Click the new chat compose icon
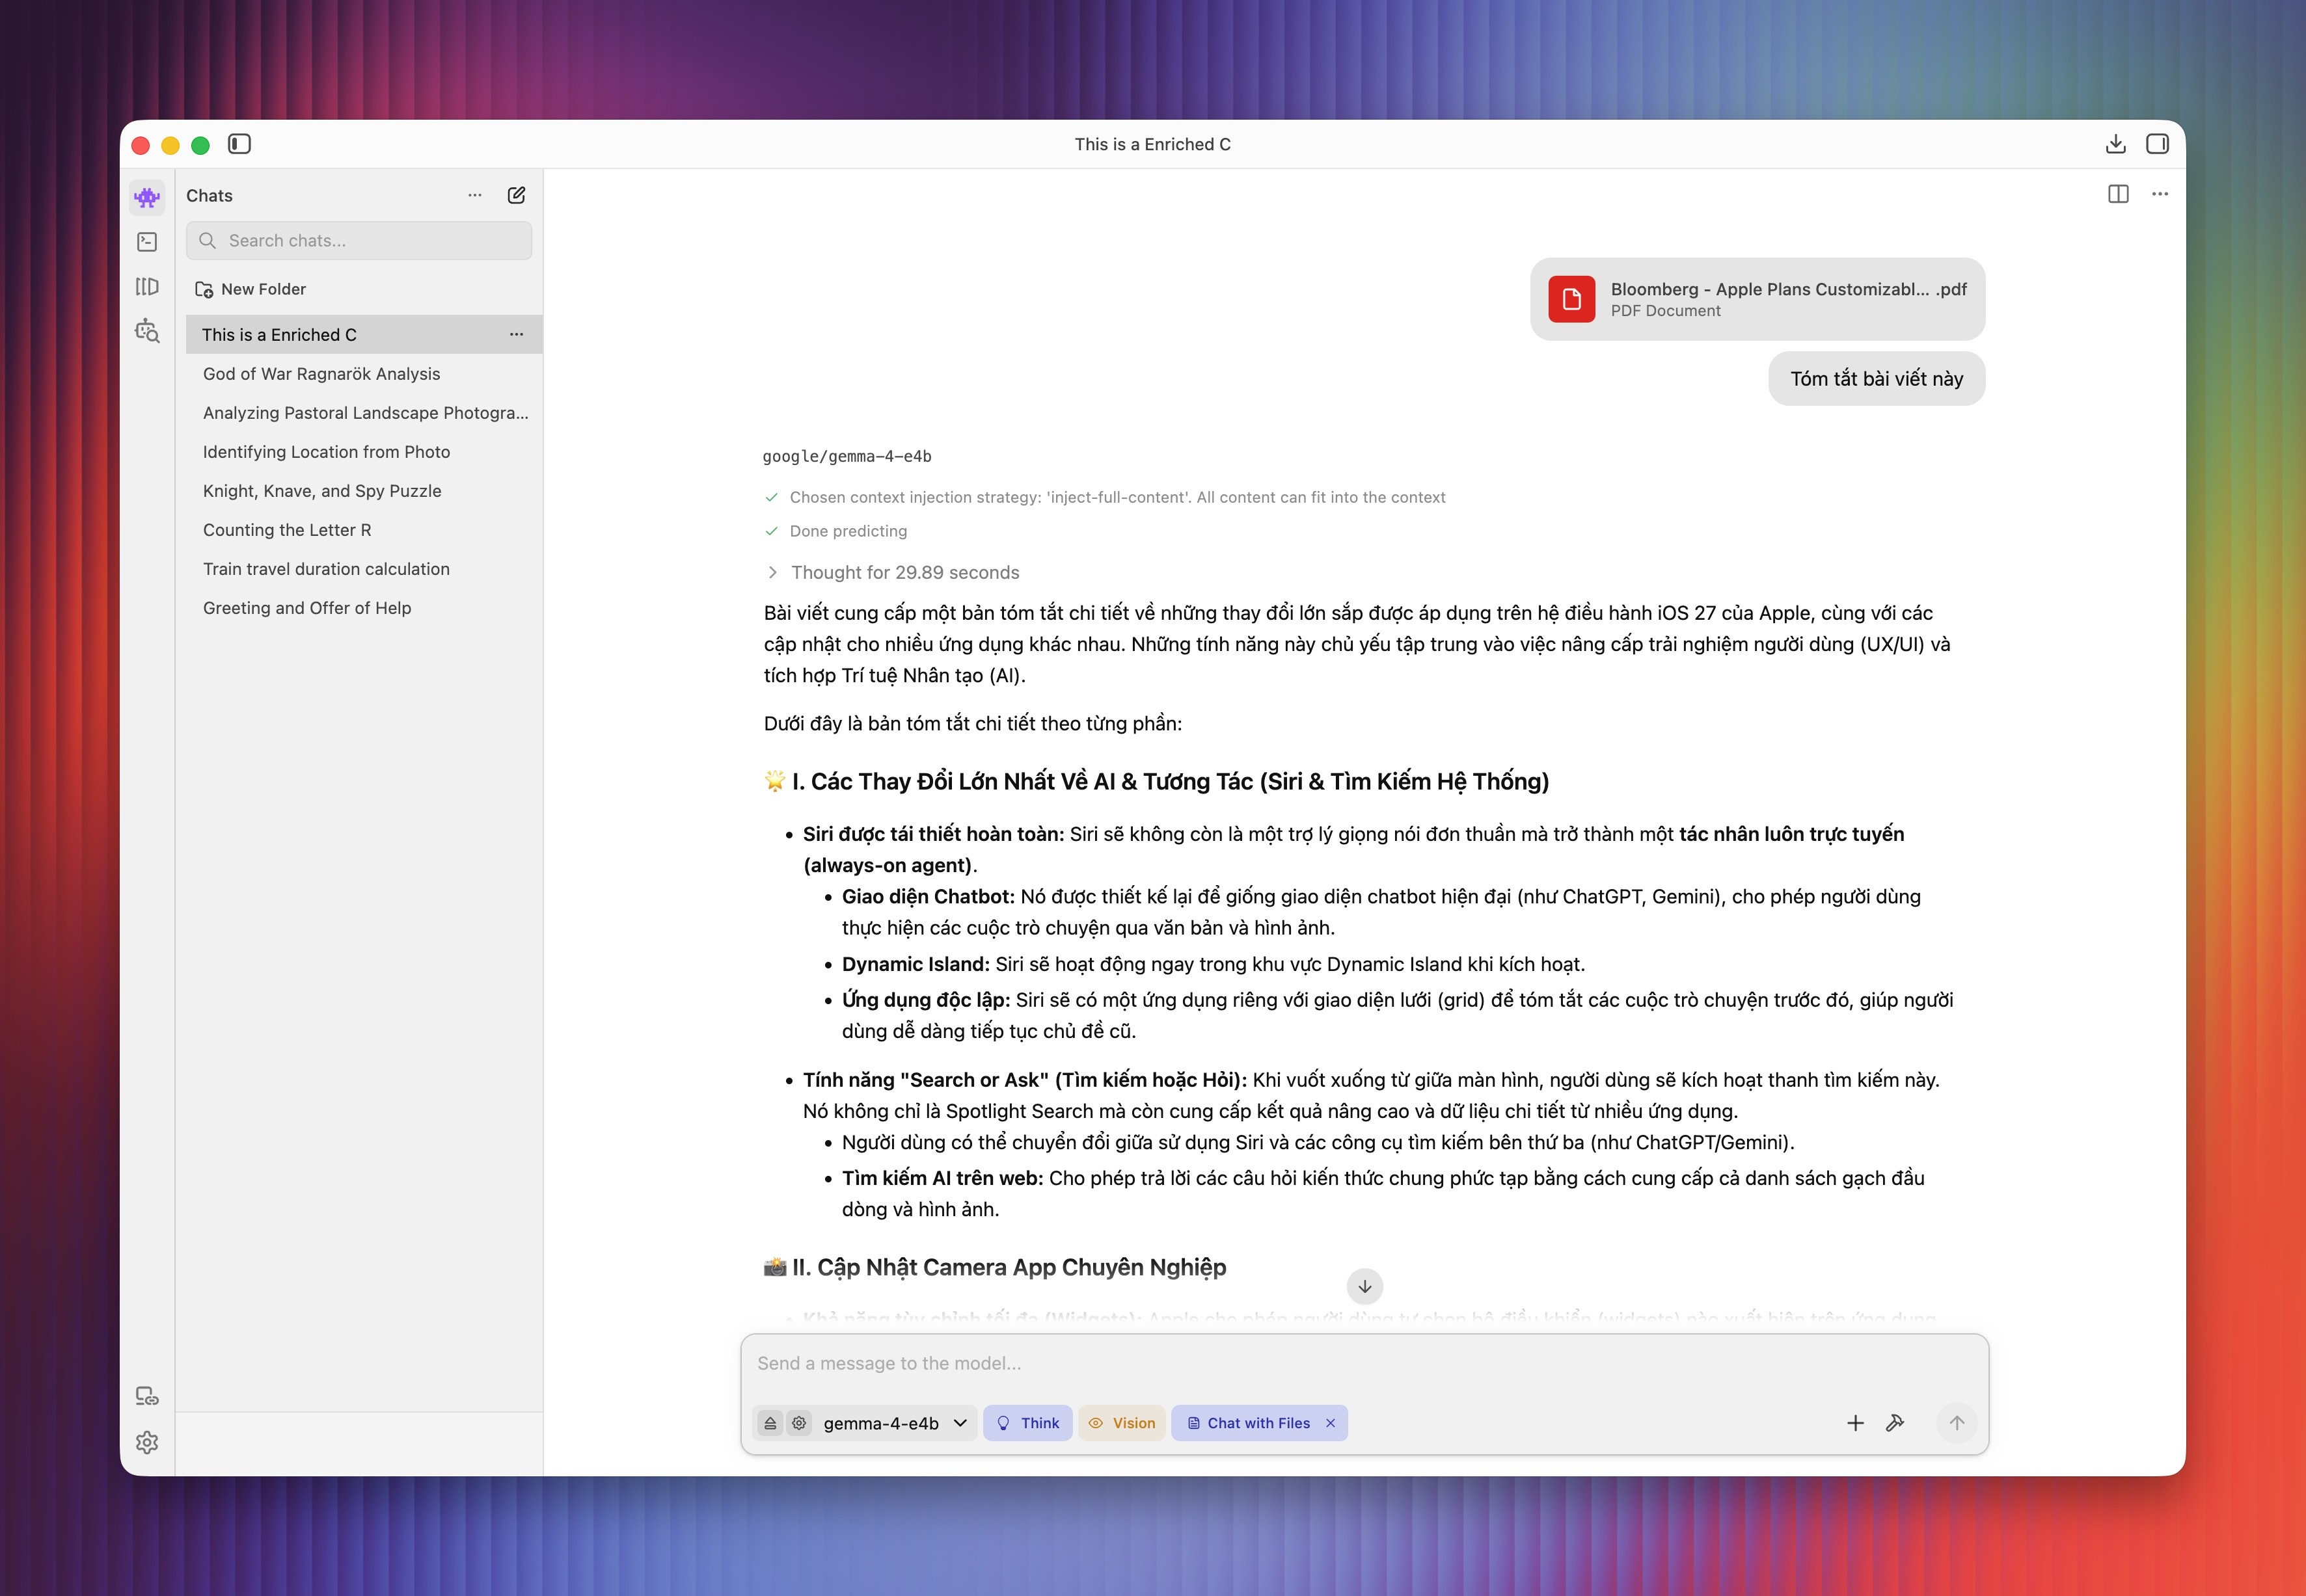The height and width of the screenshot is (1596, 2306). [x=516, y=195]
